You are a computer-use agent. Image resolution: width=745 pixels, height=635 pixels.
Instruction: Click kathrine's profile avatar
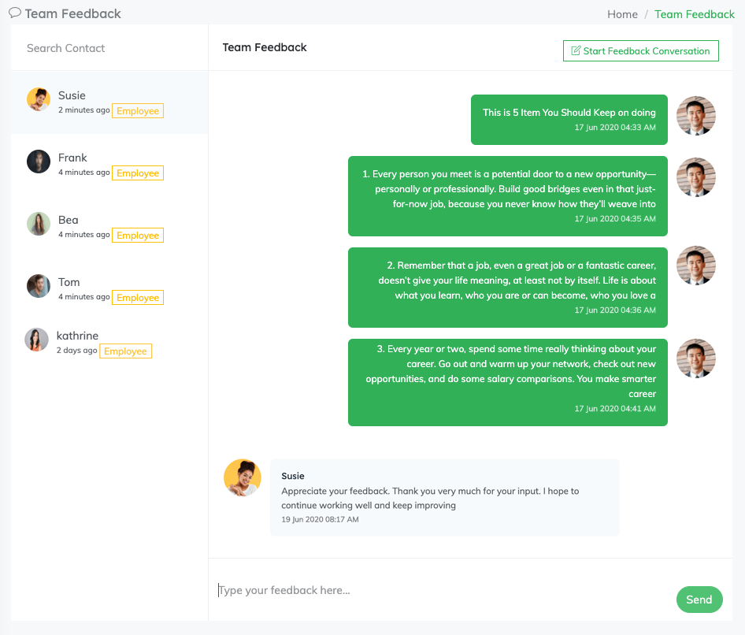tap(37, 340)
